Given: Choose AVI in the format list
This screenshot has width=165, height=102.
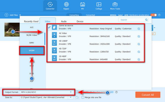Looking at the screenshot, I should click(x=32, y=27).
